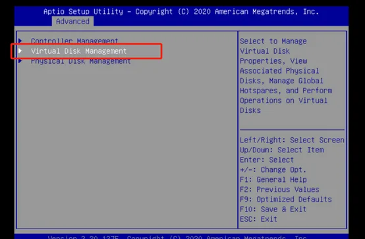Click the 'ESC: Exit' key hint

[259, 219]
